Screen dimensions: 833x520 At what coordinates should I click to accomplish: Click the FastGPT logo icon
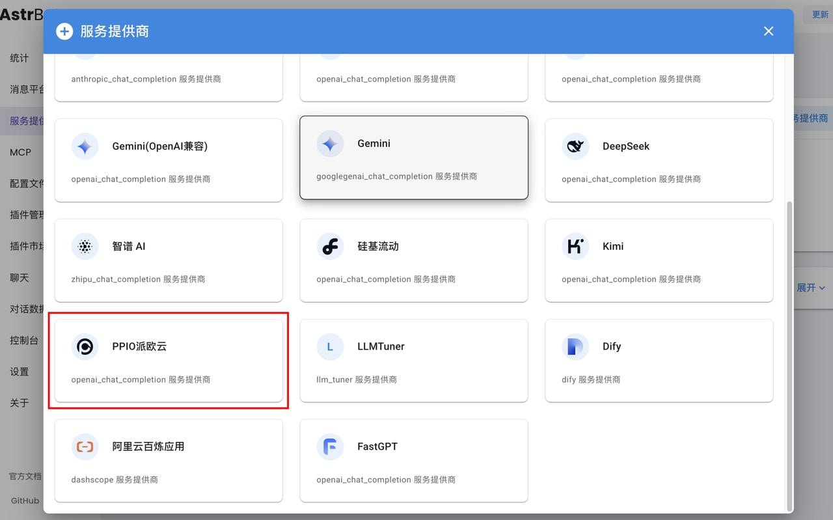pyautogui.click(x=330, y=447)
